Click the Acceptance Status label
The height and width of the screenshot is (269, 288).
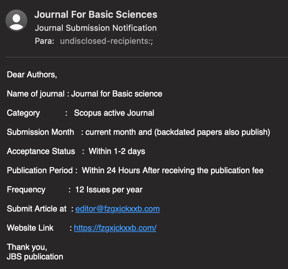point(41,151)
